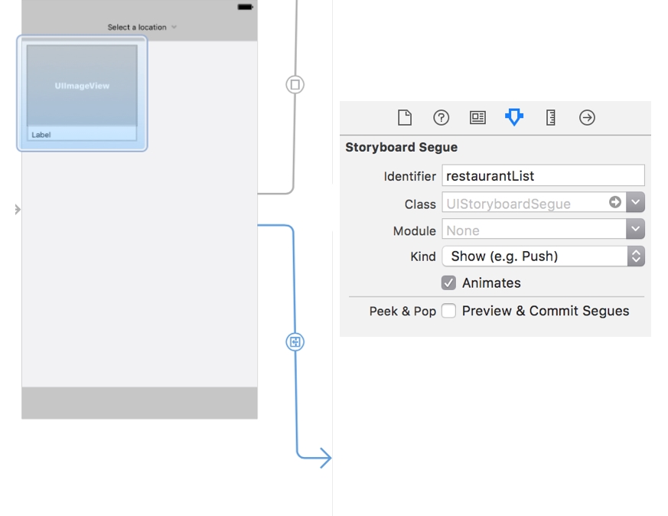The height and width of the screenshot is (516, 668).
Task: Click the Peek & Pop label
Action: click(x=402, y=312)
